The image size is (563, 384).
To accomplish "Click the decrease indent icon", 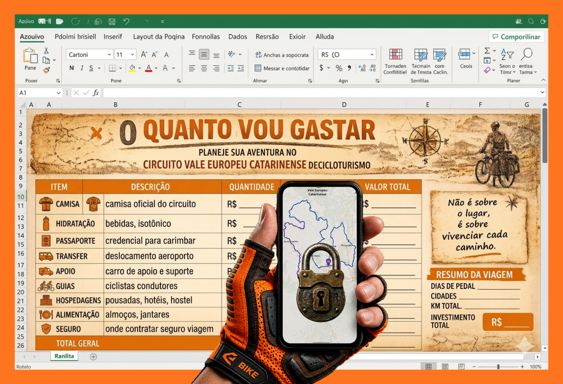I will click(x=231, y=68).
